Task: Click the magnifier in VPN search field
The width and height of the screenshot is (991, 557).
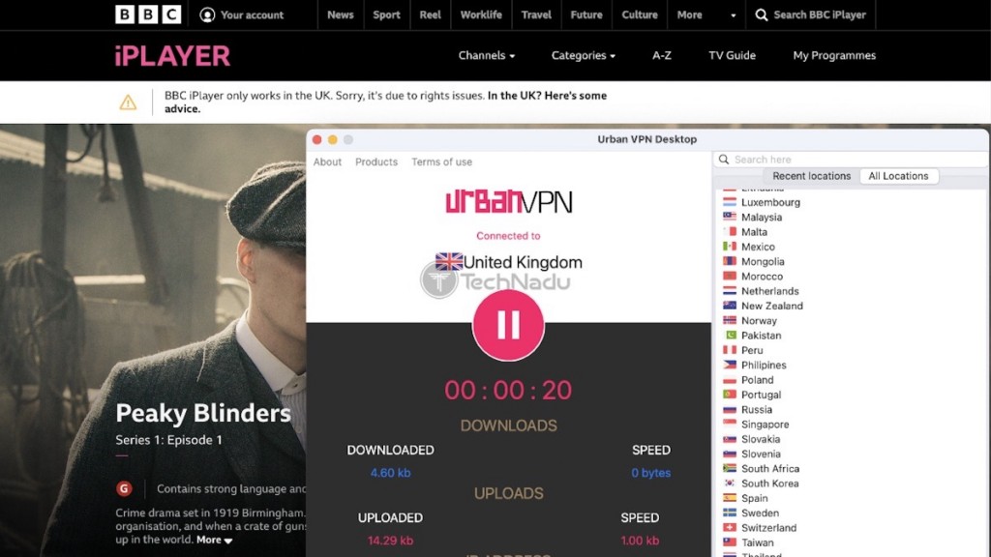Action: click(724, 160)
